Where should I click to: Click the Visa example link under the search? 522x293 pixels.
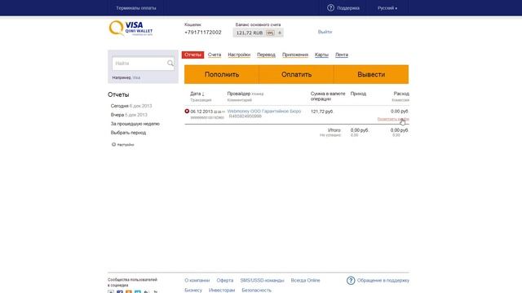coord(136,77)
